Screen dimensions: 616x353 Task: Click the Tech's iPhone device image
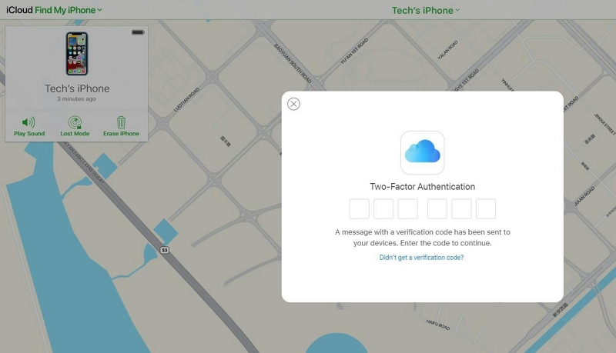click(76, 54)
